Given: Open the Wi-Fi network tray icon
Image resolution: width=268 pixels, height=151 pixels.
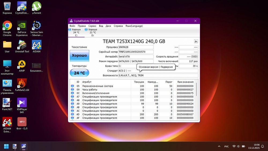Looking at the screenshot, I should tap(234, 146).
